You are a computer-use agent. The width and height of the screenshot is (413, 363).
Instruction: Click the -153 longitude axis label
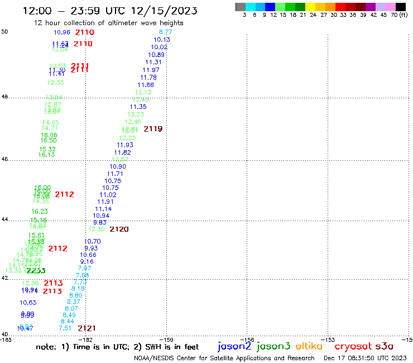click(x=328, y=340)
